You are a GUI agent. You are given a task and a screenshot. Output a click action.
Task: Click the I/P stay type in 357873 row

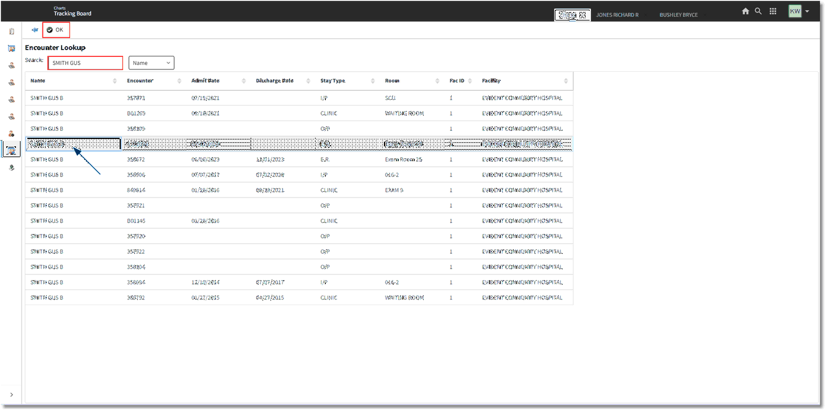pyautogui.click(x=324, y=98)
